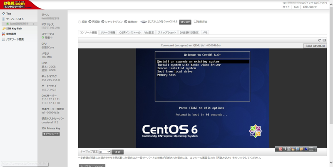This screenshot has width=333, height=167.
Task: Switch to the VM設定 tab
Action: [x=149, y=33]
